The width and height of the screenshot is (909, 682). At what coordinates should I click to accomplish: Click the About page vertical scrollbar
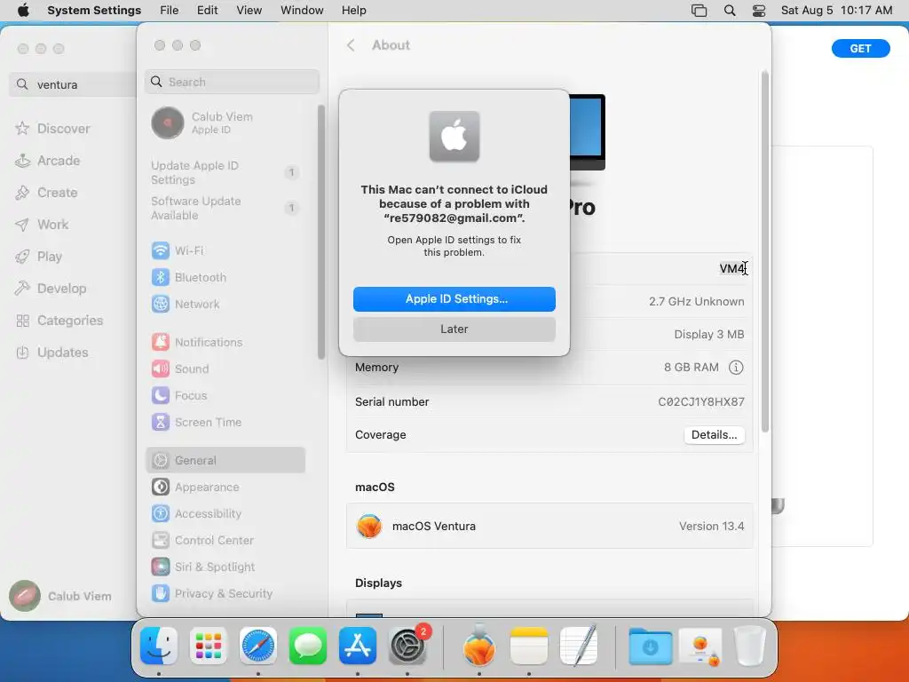pos(764,252)
